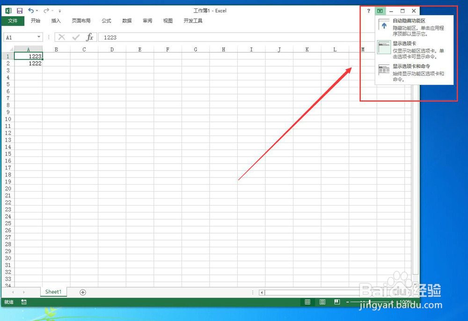Customize the Quick Access Toolbar dropdown

(x=60, y=11)
